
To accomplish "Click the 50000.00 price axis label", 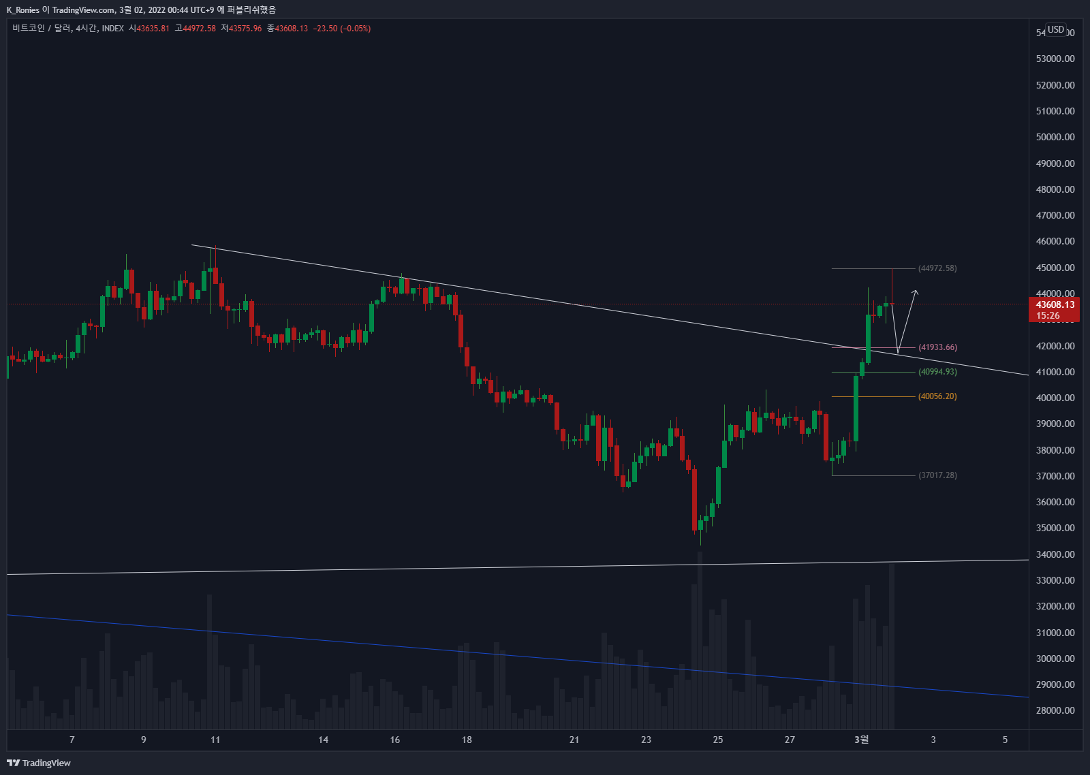I will click(1055, 137).
